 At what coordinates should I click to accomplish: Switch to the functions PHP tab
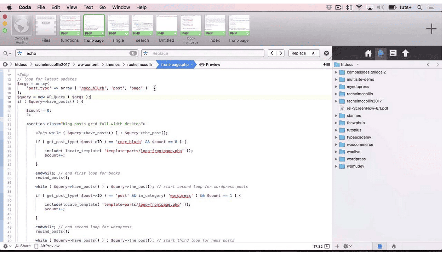click(70, 29)
